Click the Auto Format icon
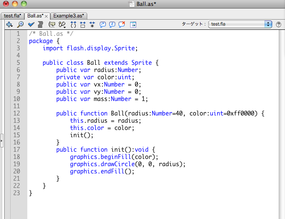 pyautogui.click(x=40, y=25)
